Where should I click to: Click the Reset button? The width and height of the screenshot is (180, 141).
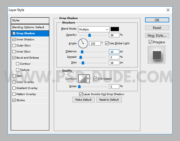[x=157, y=28]
